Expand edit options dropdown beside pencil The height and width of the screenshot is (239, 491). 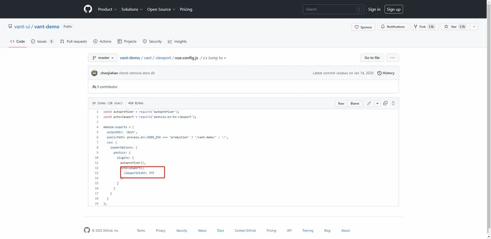377,103
